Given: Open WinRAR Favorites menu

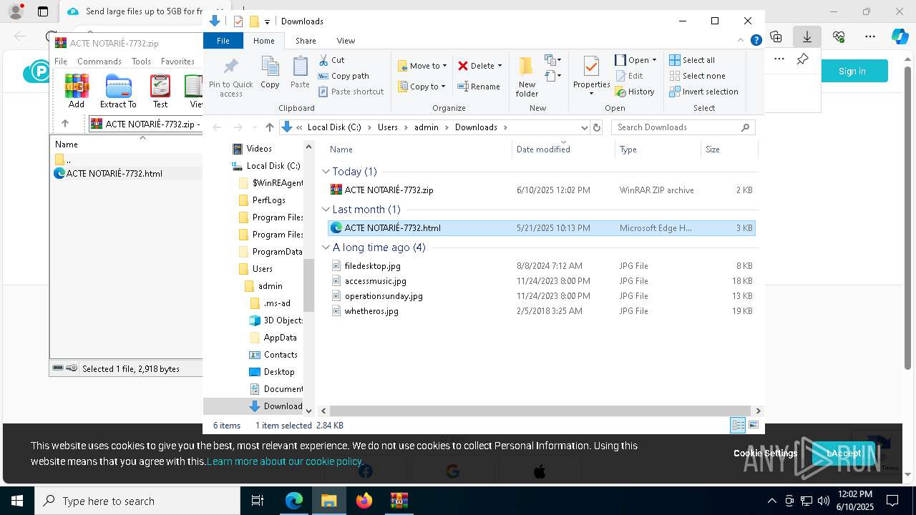Looking at the screenshot, I should [x=177, y=62].
